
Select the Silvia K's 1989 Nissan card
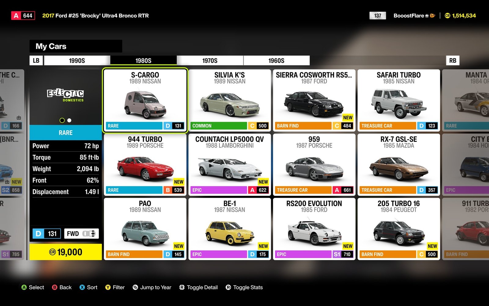click(x=230, y=100)
